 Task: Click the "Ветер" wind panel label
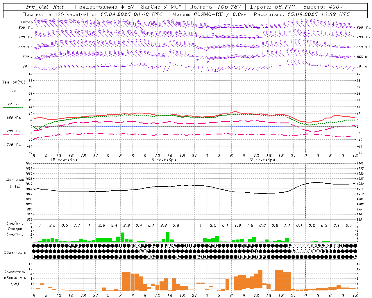(27, 22)
